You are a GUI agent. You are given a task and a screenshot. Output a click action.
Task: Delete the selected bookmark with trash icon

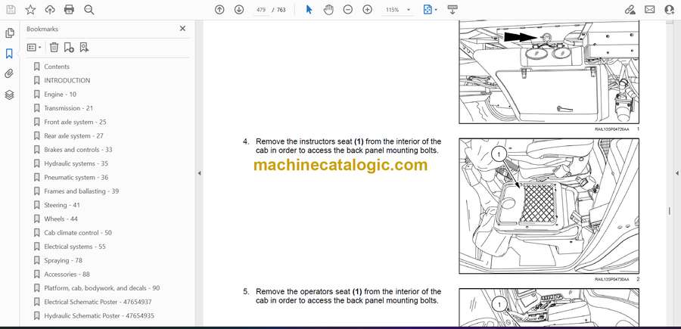54,47
